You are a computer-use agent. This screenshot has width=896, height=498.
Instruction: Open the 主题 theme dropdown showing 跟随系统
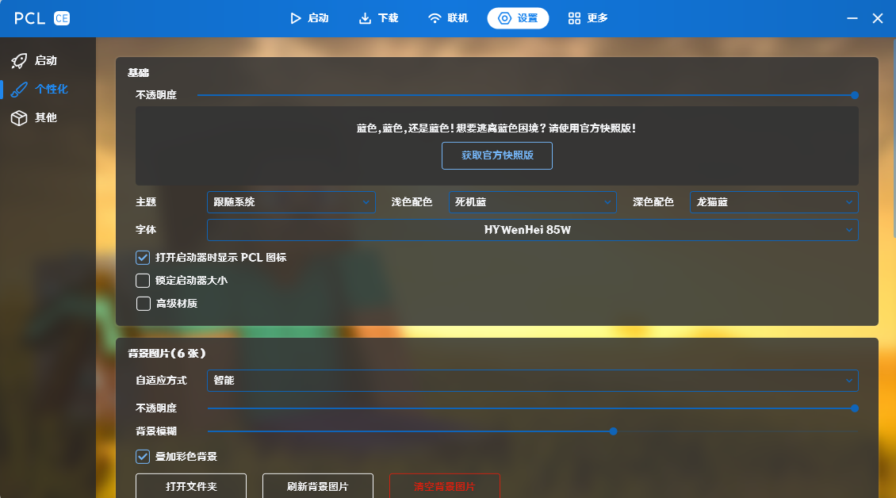click(291, 201)
